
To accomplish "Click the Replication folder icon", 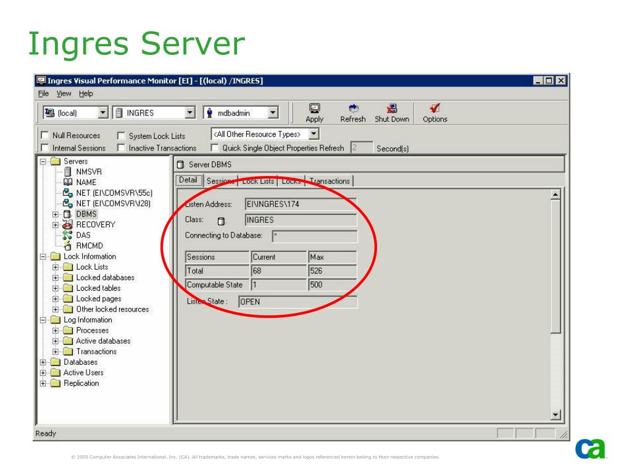I will pyautogui.click(x=55, y=383).
